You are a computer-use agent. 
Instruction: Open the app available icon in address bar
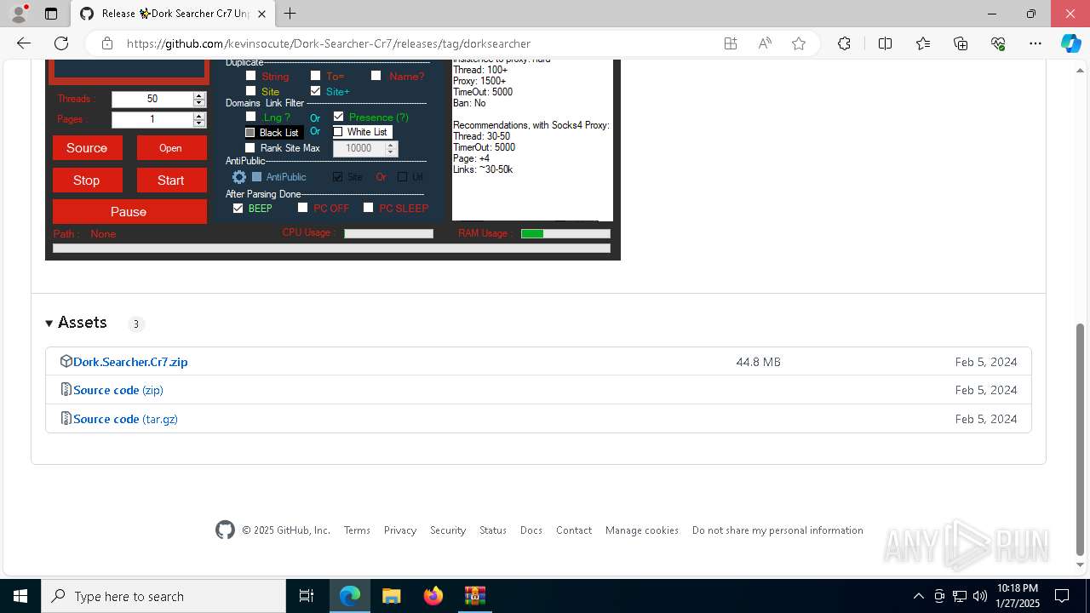pyautogui.click(x=731, y=43)
